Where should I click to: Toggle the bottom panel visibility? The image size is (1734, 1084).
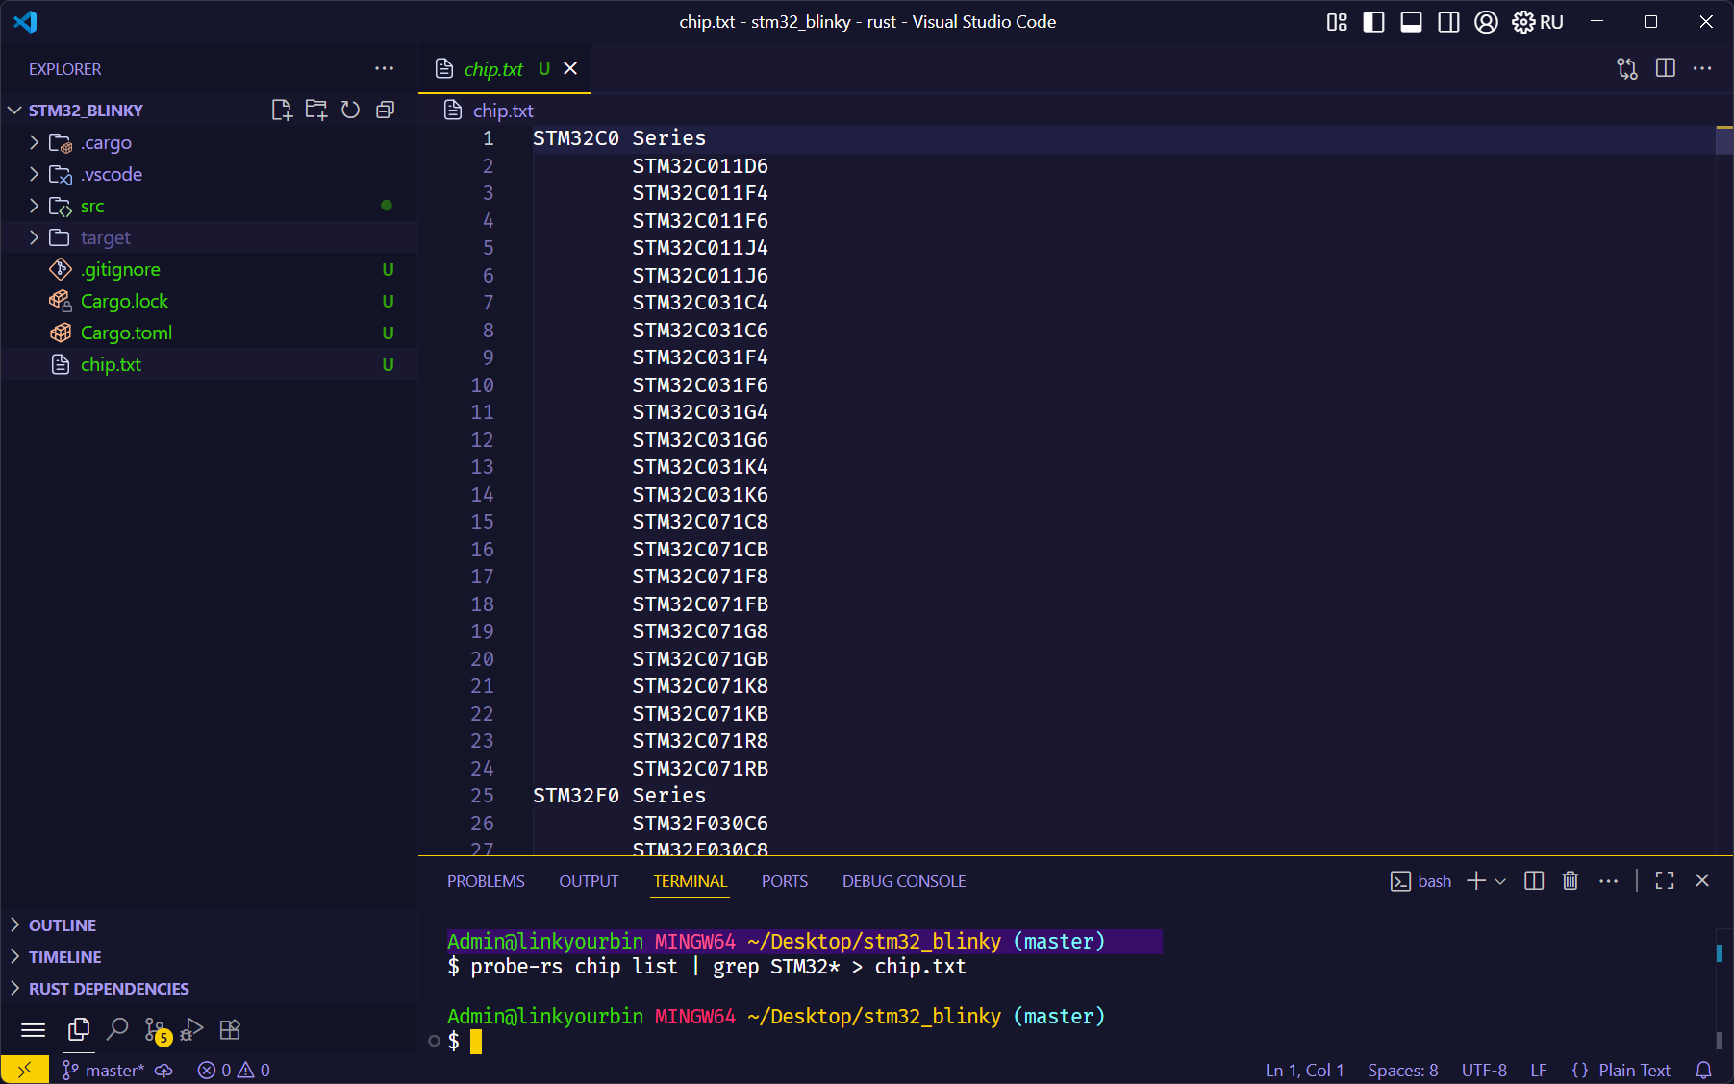[x=1411, y=22]
